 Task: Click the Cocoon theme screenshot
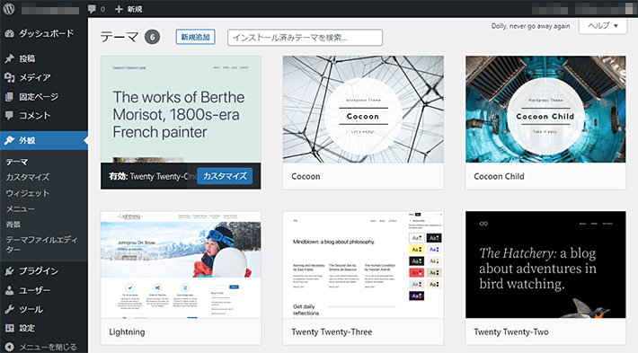click(x=363, y=109)
